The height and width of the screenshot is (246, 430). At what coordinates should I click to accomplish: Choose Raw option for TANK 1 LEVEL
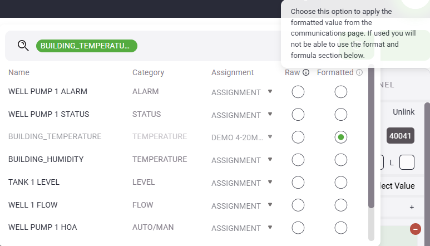tap(298, 183)
